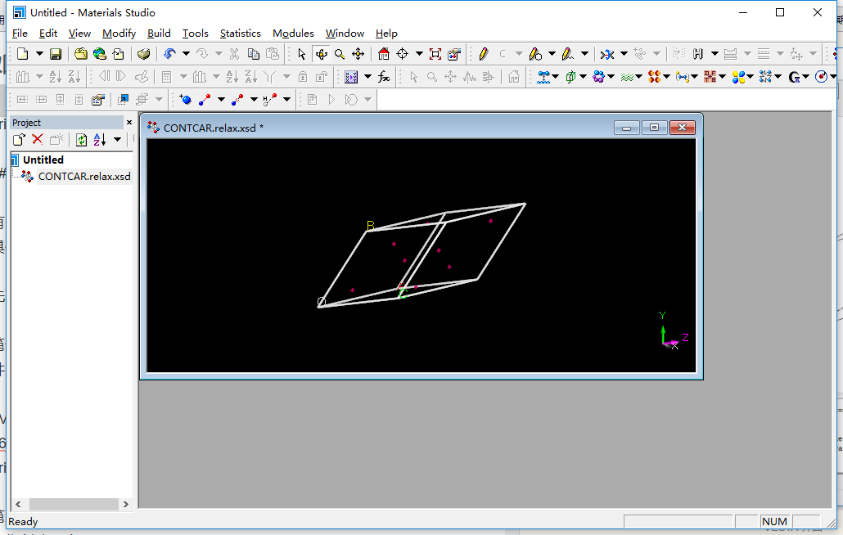
Task: Activate the Translation move tool
Action: click(358, 54)
